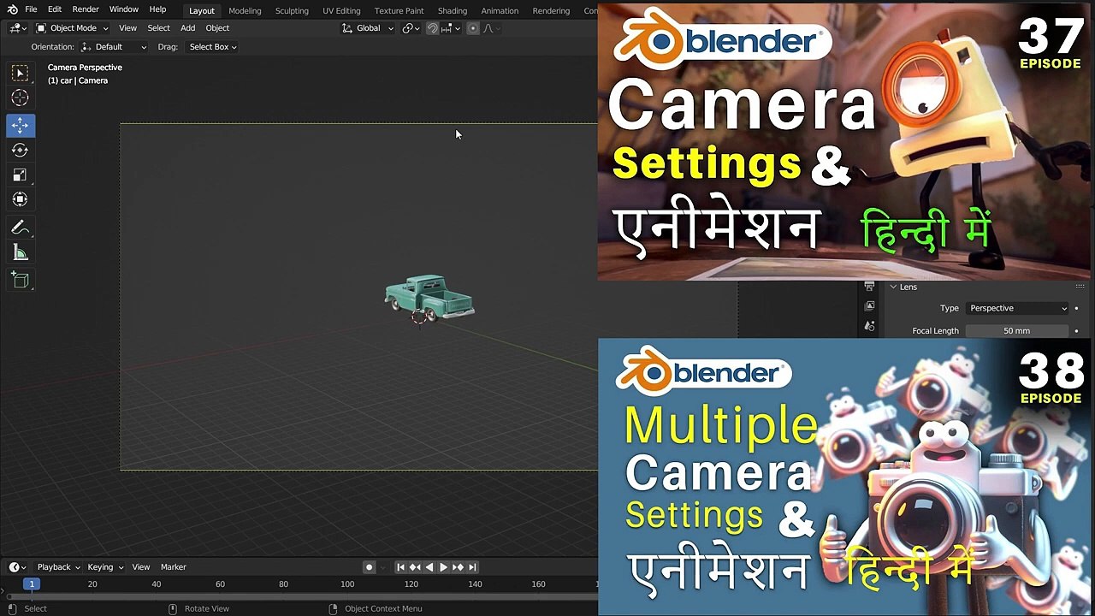Open the transform pivot point dropdown
The height and width of the screenshot is (616, 1095).
[x=411, y=28]
